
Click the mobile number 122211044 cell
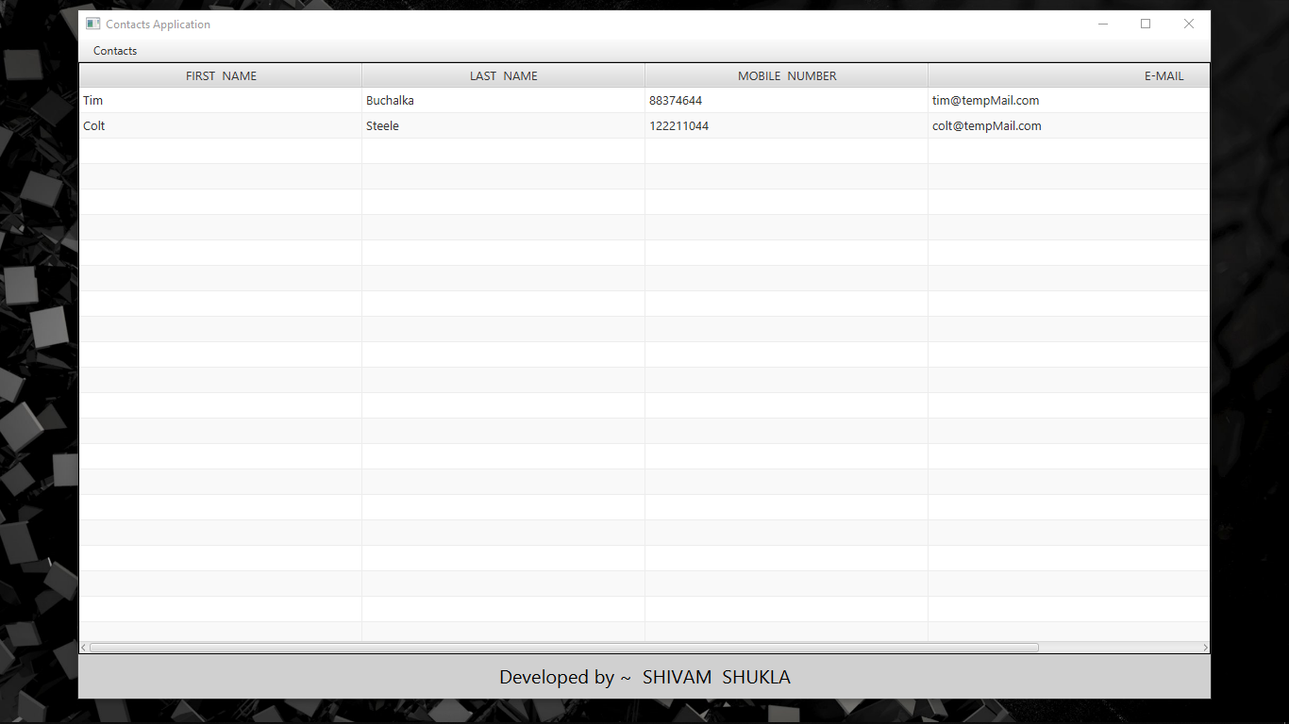point(678,125)
